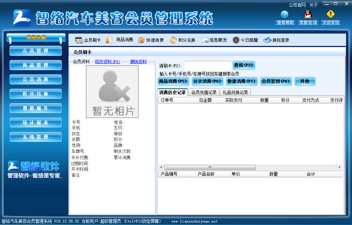Click the horizontal scrollbar under the order table
This screenshot has height=225, width=352.
tap(210, 167)
